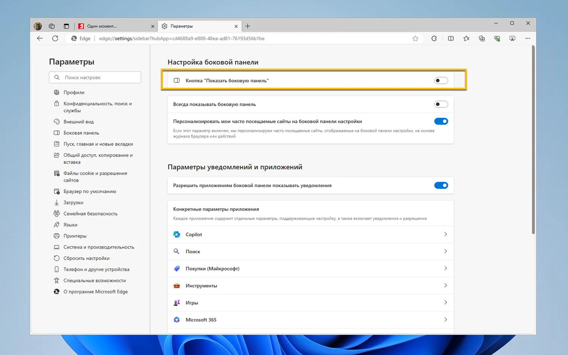Open Browser essentials heart icon
Screen dimensions: 568x355
[497, 38]
